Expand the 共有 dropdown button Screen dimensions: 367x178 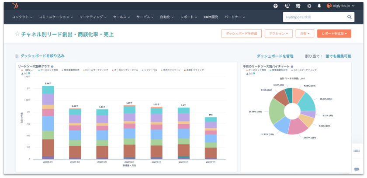click(x=305, y=34)
